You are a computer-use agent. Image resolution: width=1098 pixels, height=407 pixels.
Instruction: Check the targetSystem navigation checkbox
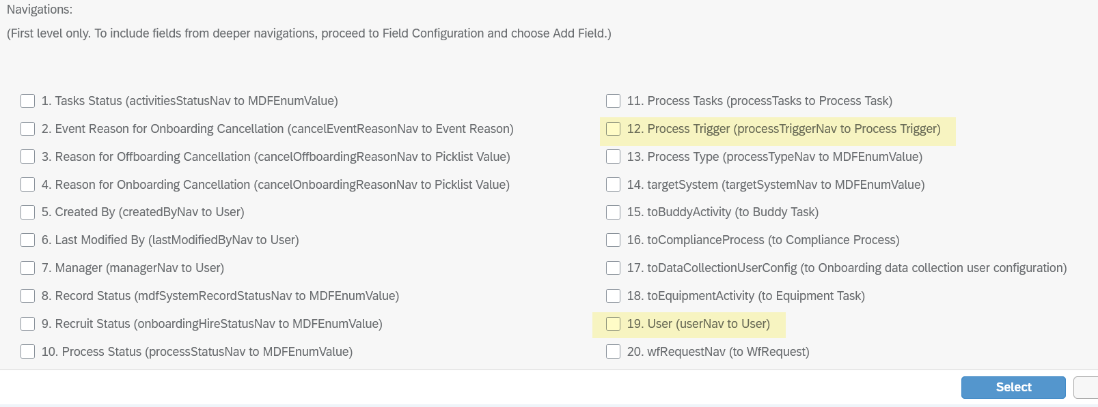[x=613, y=185]
